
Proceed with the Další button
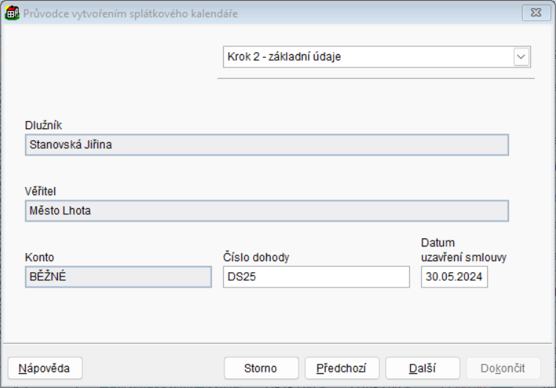[x=423, y=368]
